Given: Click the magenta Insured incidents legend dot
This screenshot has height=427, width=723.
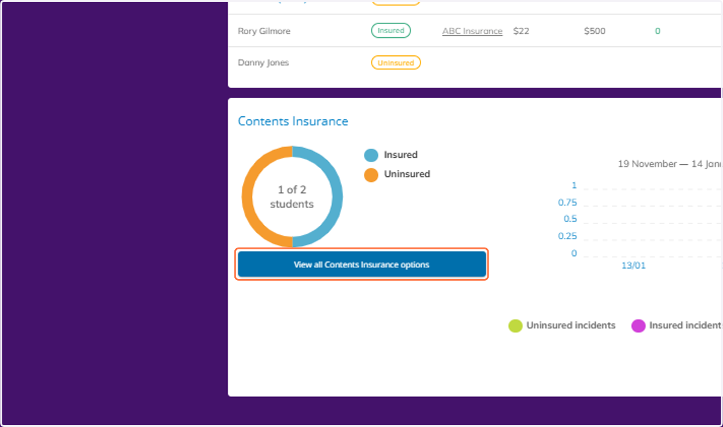Looking at the screenshot, I should coord(638,326).
